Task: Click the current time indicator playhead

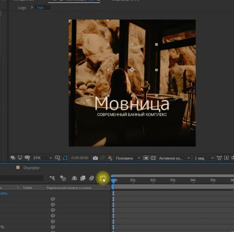Action: point(113,181)
